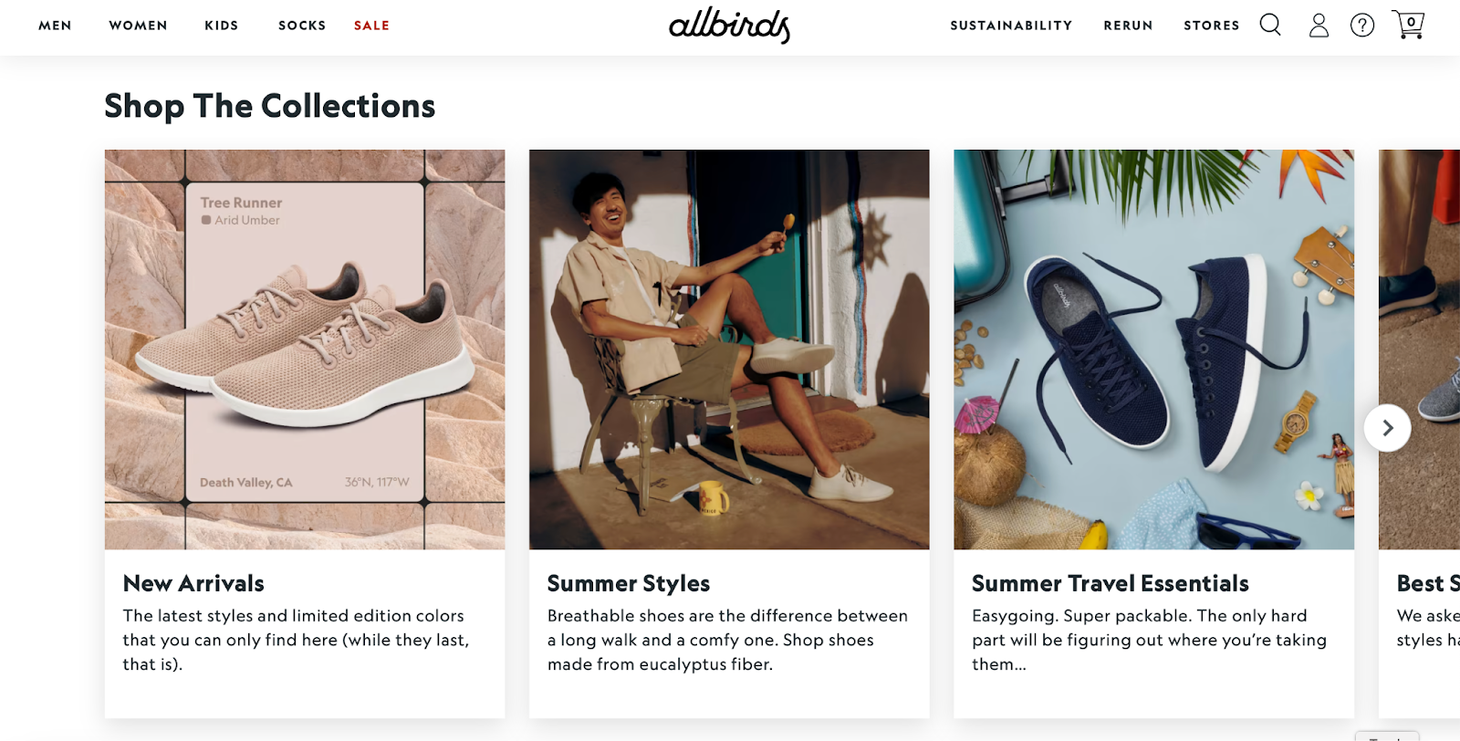Open the Stores page
The width and height of the screenshot is (1460, 741).
tap(1211, 26)
